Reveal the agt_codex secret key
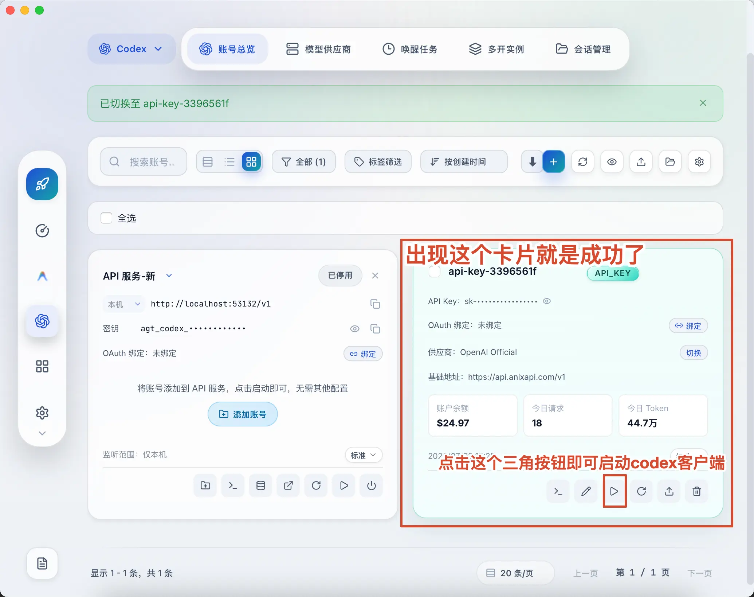Viewport: 754px width, 597px height. tap(355, 329)
